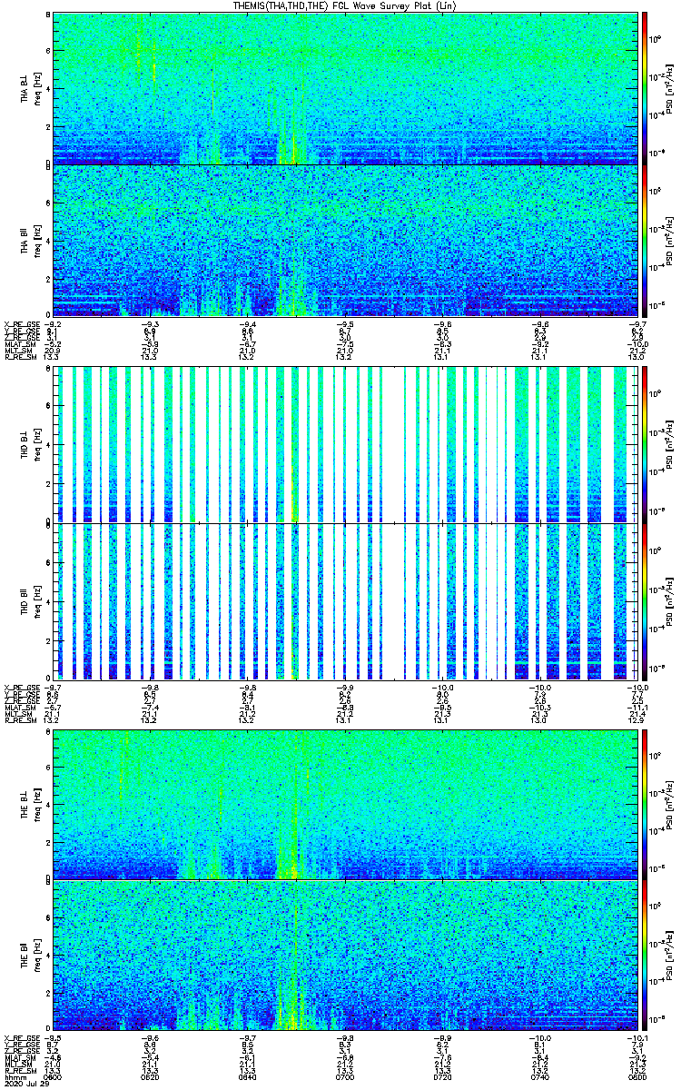Click the THD Bll striped spectrogram panel

coord(347,601)
